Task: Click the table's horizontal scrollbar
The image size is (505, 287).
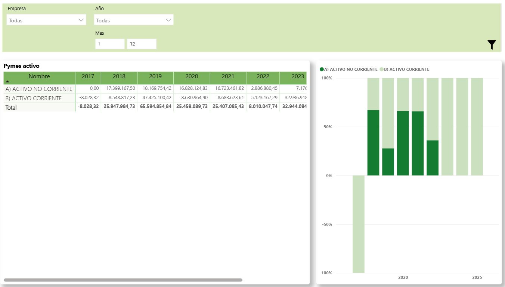Action: (x=123, y=280)
